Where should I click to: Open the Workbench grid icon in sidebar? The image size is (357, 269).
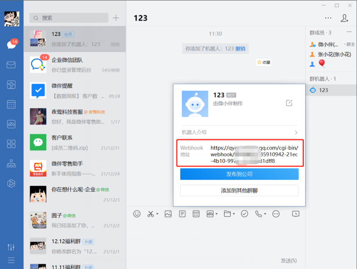[x=11, y=144]
